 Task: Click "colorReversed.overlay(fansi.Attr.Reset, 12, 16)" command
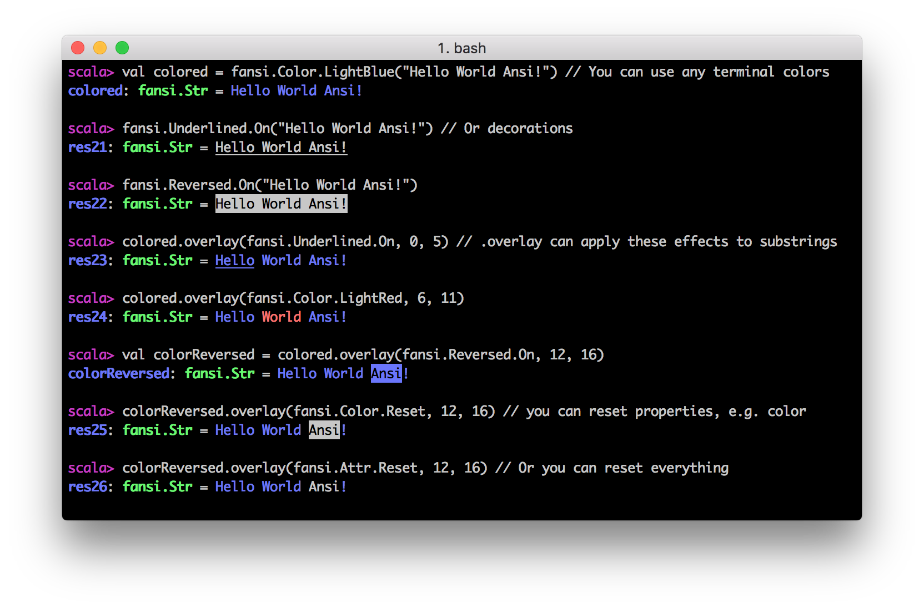click(x=304, y=468)
